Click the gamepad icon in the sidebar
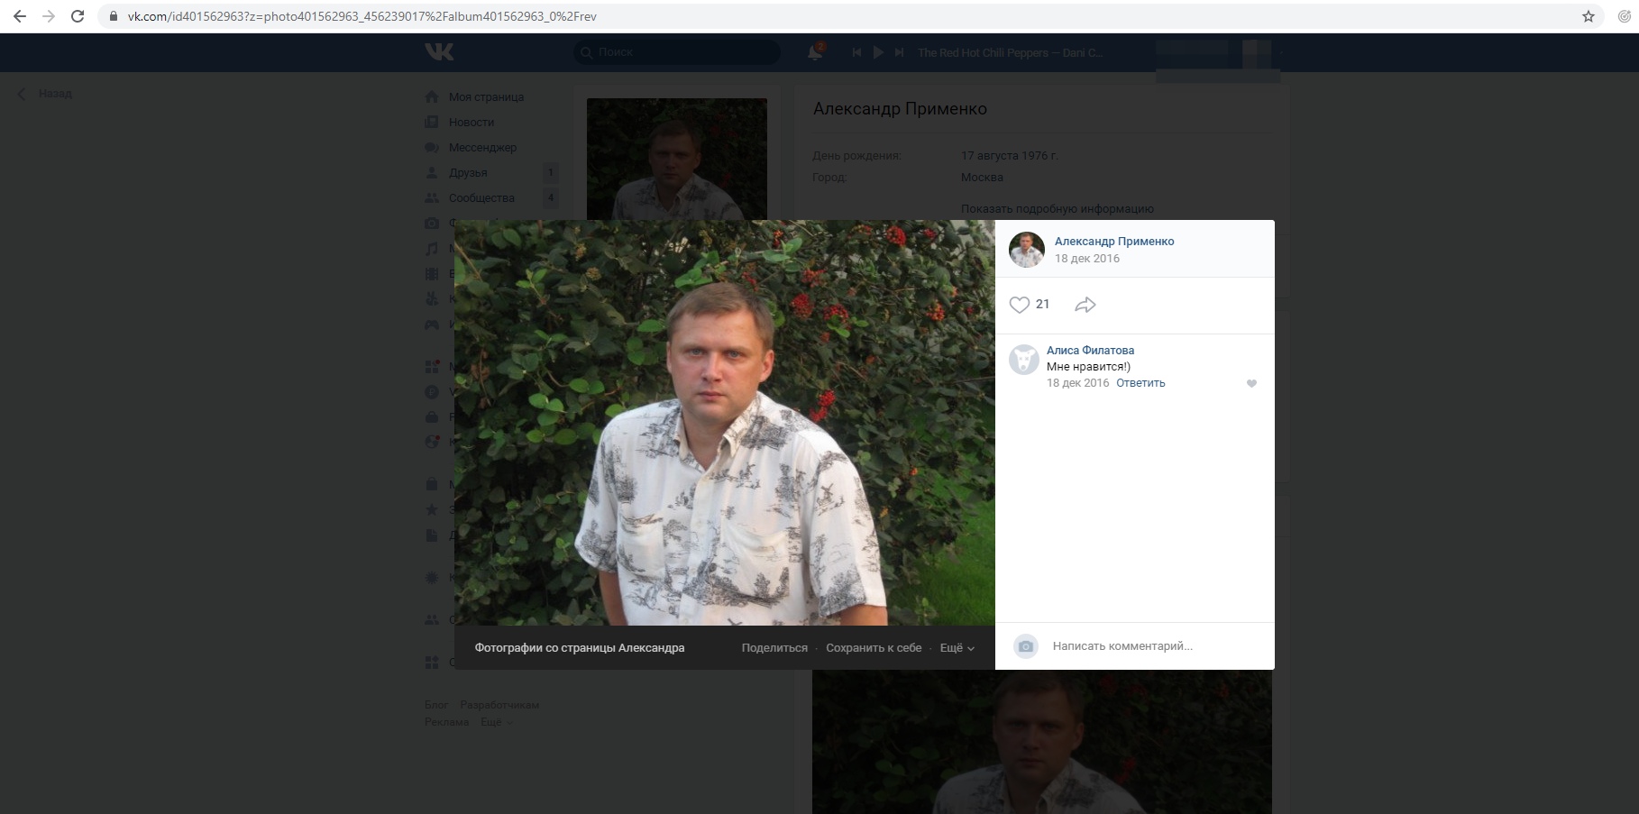1639x814 pixels. point(432,324)
